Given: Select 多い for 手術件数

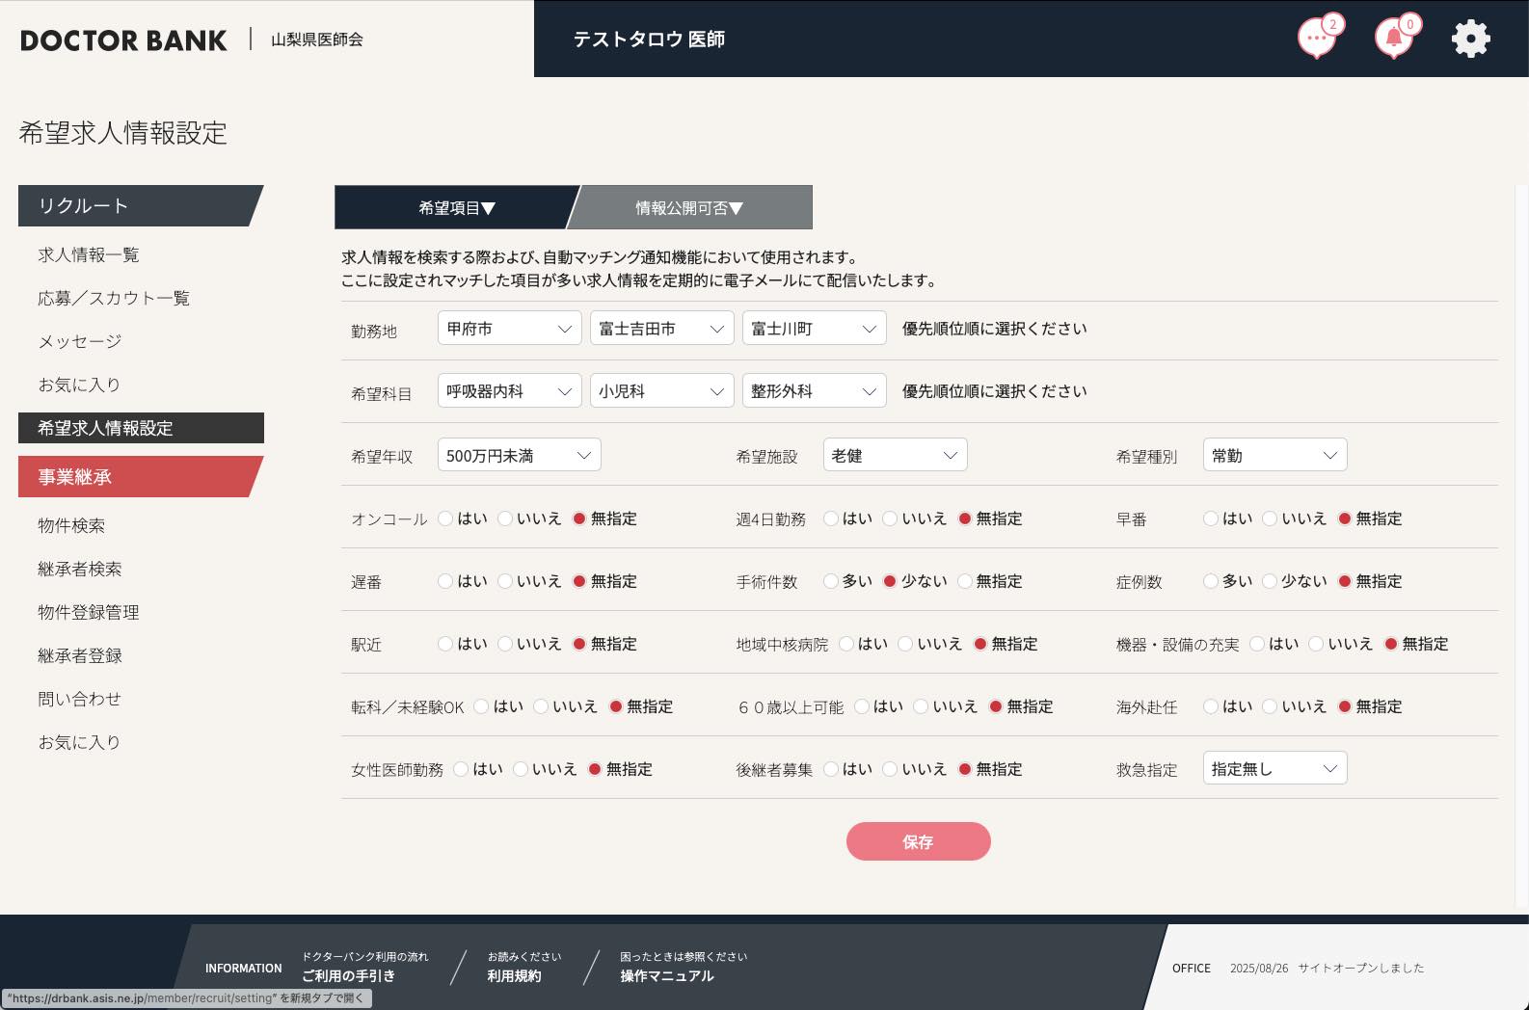Looking at the screenshot, I should pyautogui.click(x=831, y=581).
